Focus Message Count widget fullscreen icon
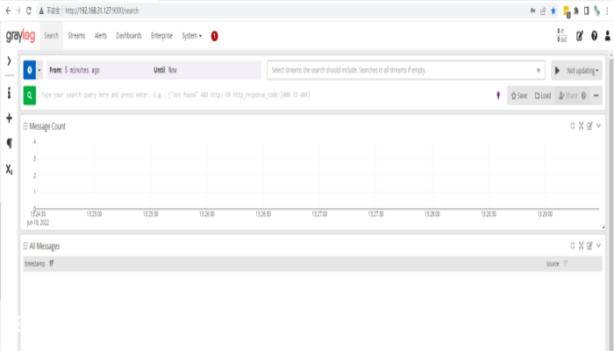 click(x=581, y=125)
